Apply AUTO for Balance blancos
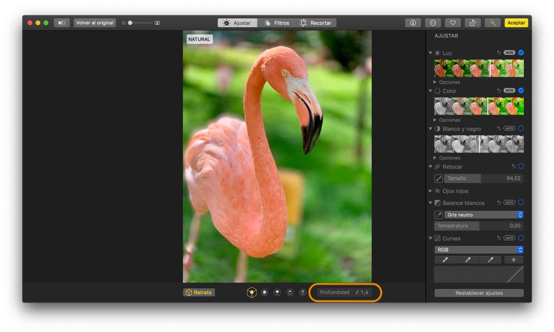Image resolution: width=554 pixels, height=332 pixels. [x=509, y=203]
